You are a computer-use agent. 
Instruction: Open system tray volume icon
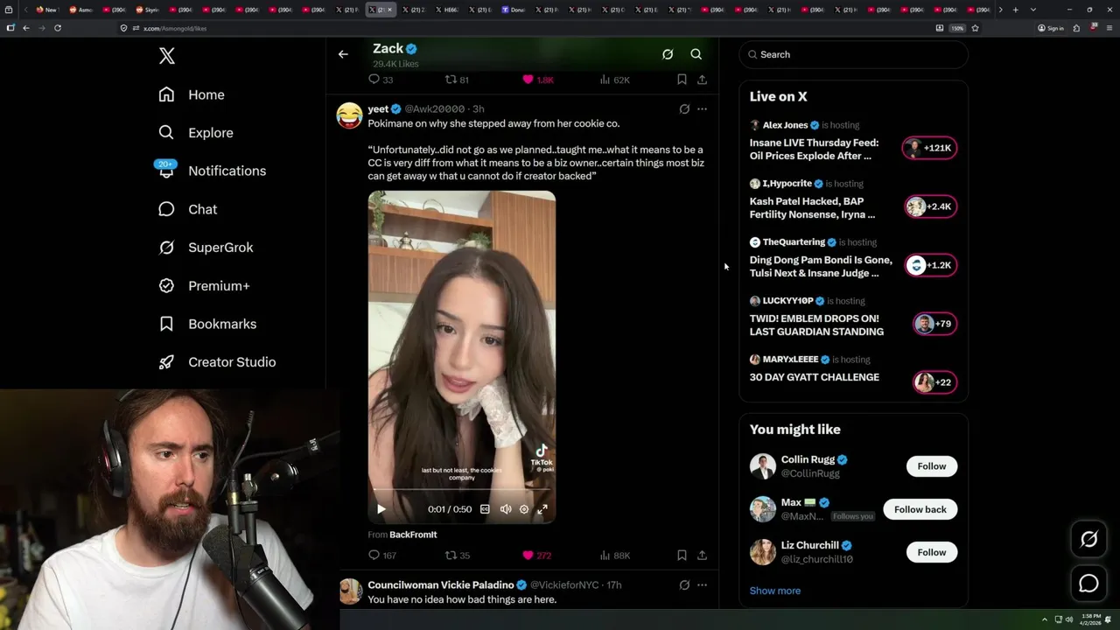point(1069,619)
